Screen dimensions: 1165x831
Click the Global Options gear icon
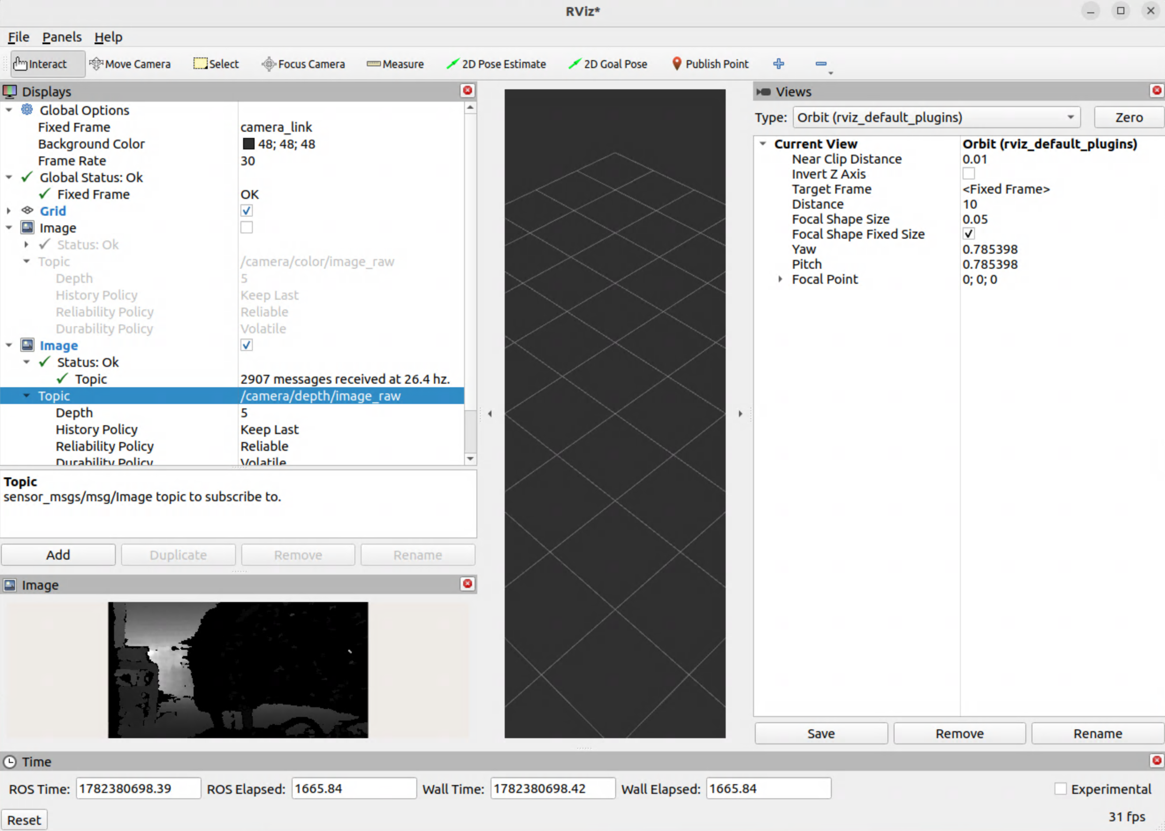point(27,110)
